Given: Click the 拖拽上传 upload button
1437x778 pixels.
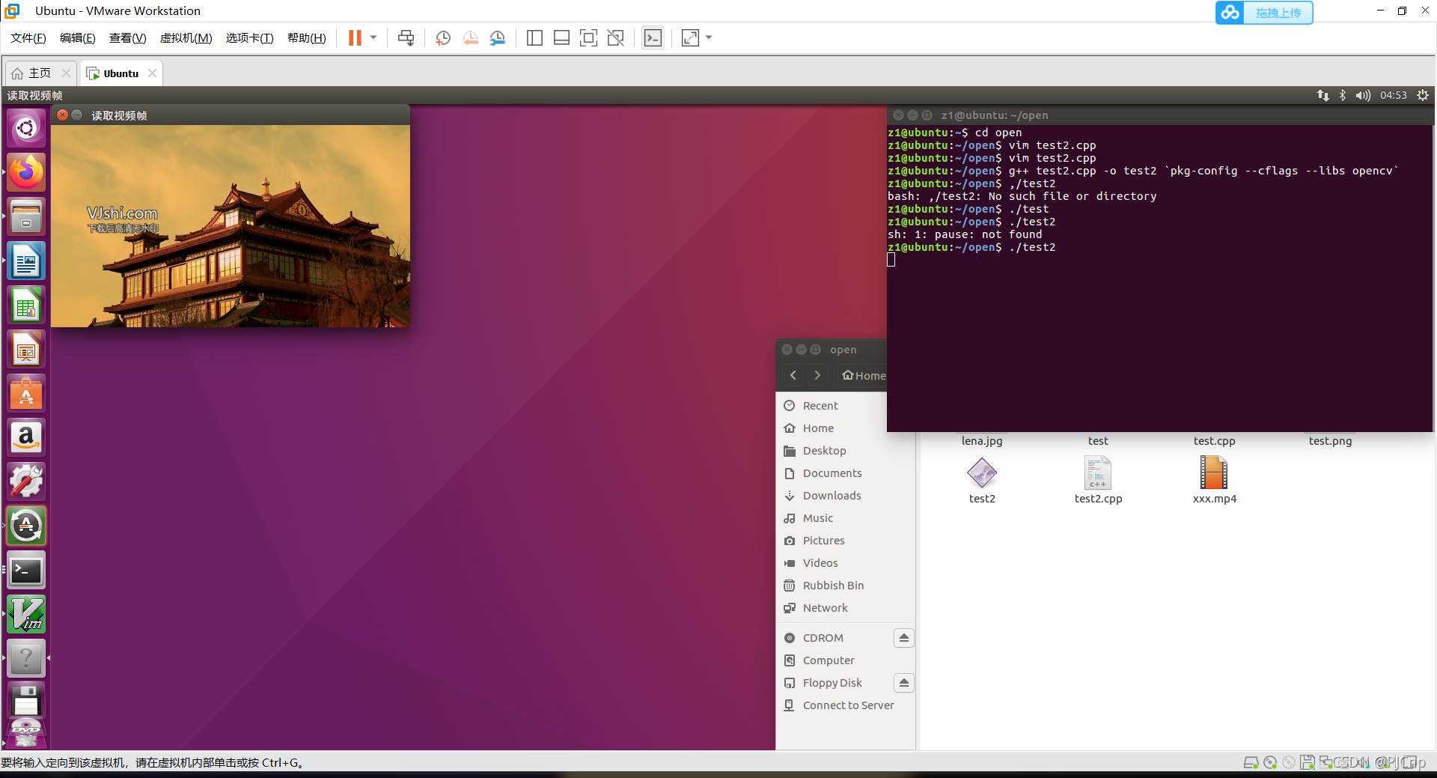Looking at the screenshot, I should [x=1264, y=13].
